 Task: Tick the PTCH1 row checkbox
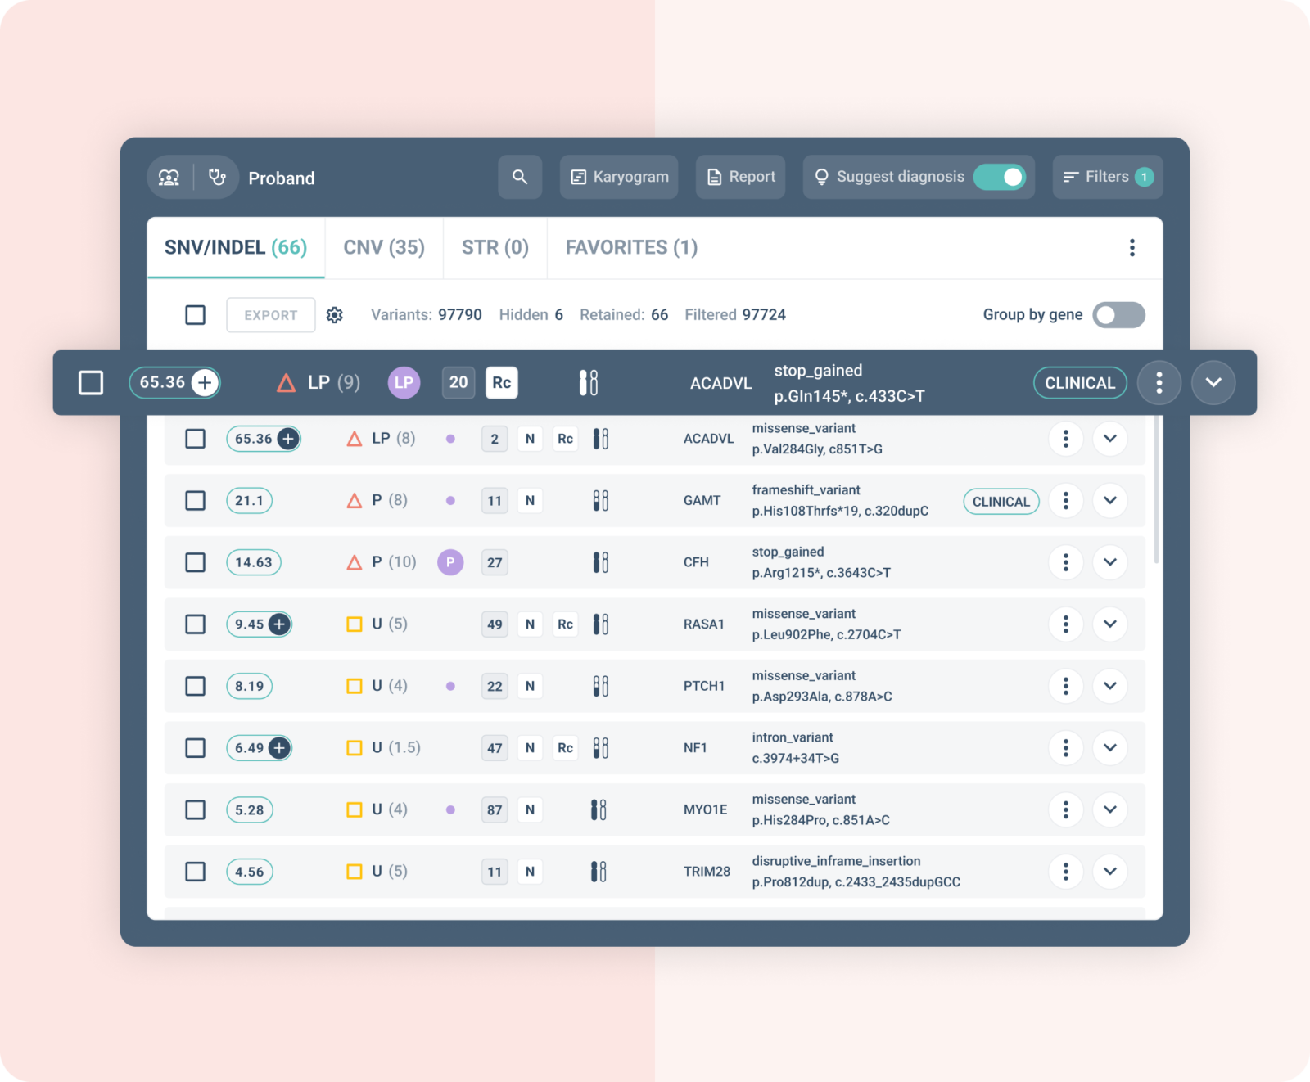click(x=195, y=686)
